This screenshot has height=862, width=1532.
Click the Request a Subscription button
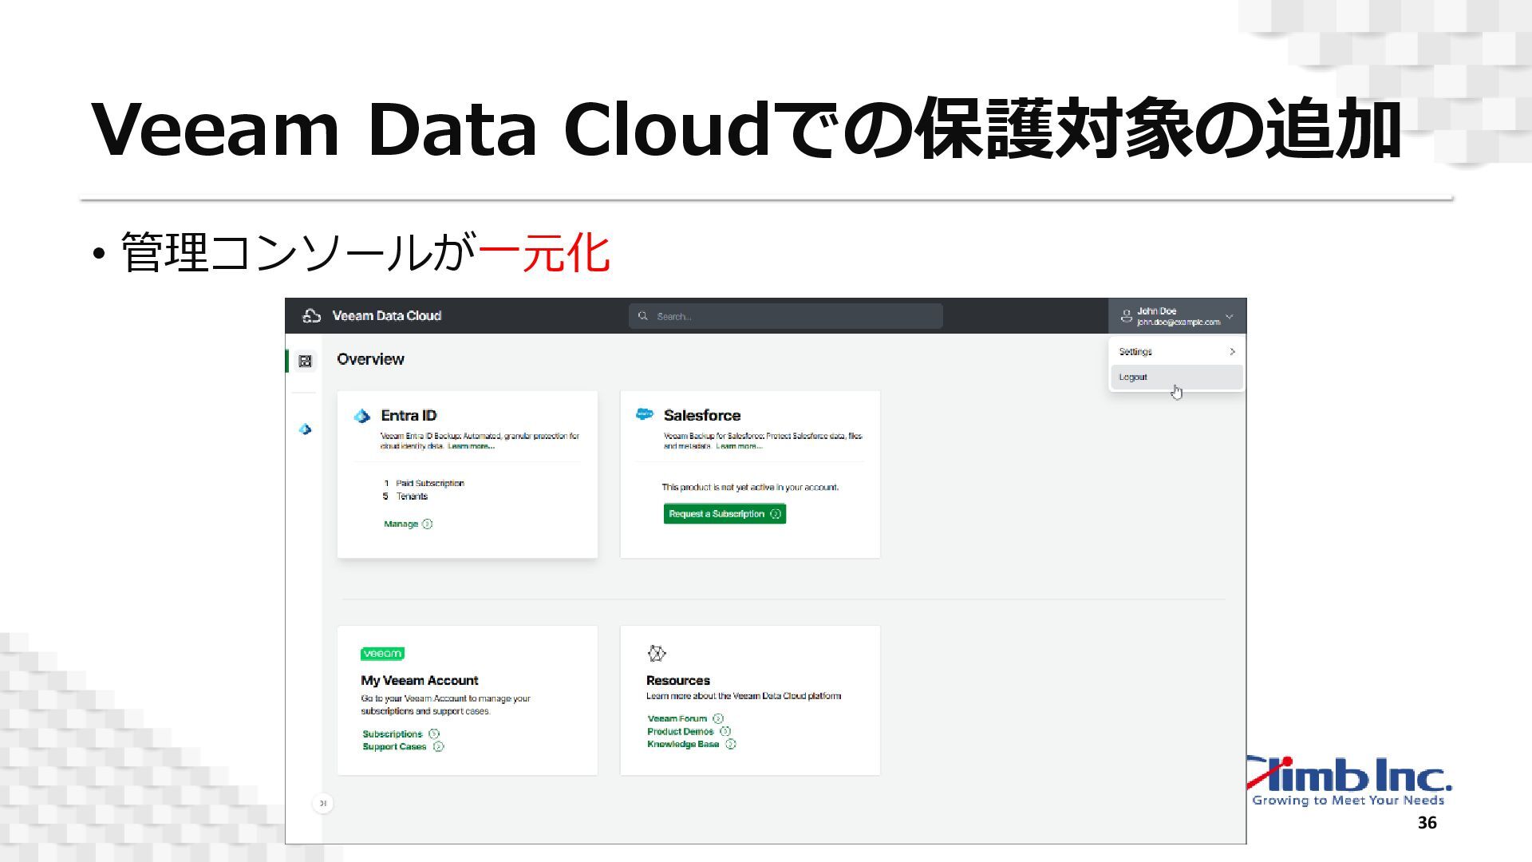[x=724, y=514]
